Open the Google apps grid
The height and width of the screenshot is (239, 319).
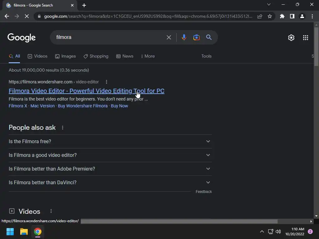(305, 38)
